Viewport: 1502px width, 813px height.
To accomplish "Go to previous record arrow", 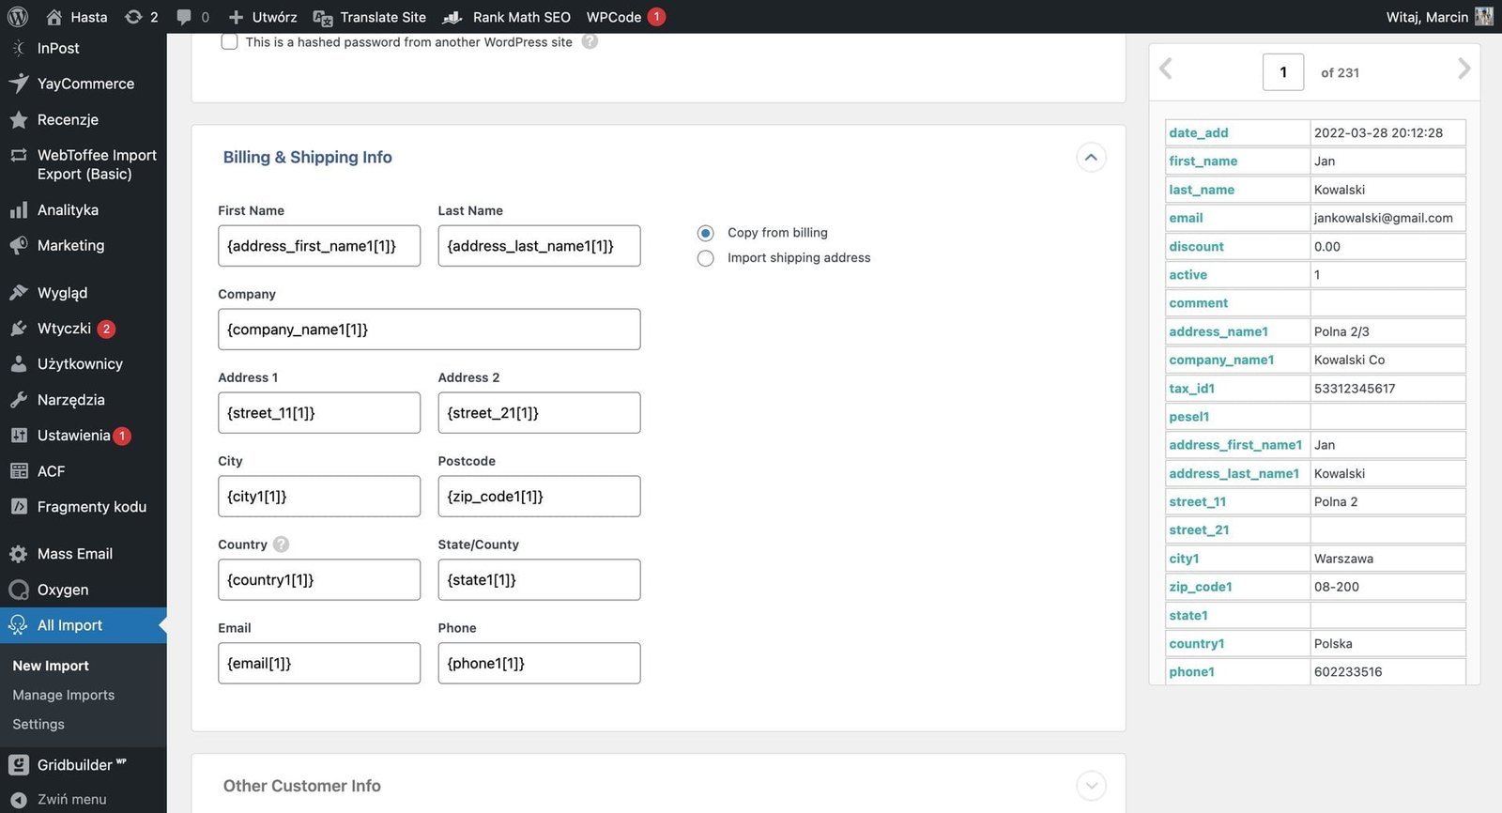I will coord(1166,69).
